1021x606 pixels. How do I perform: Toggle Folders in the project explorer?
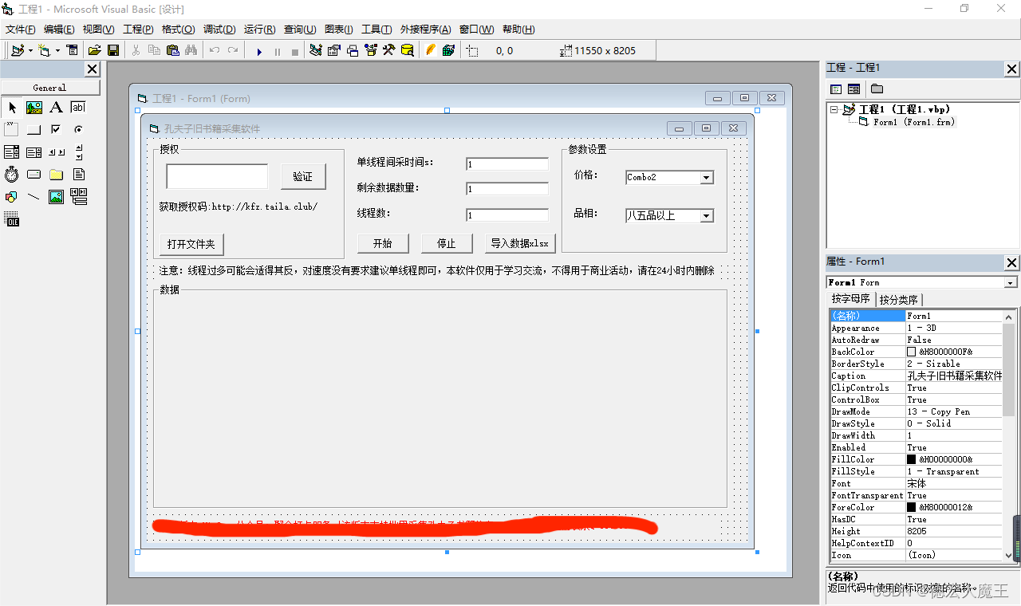(877, 89)
